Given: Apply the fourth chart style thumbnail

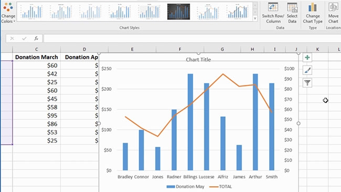Looking at the screenshot, I should click(120, 12).
